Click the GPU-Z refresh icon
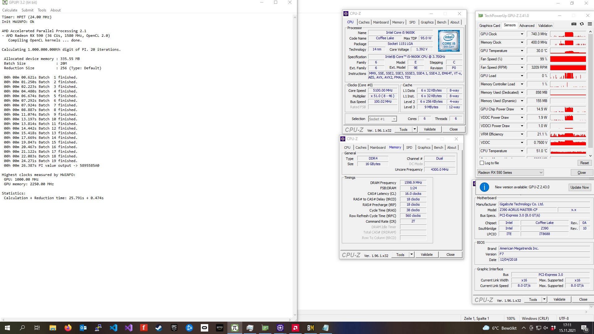 (x=582, y=24)
